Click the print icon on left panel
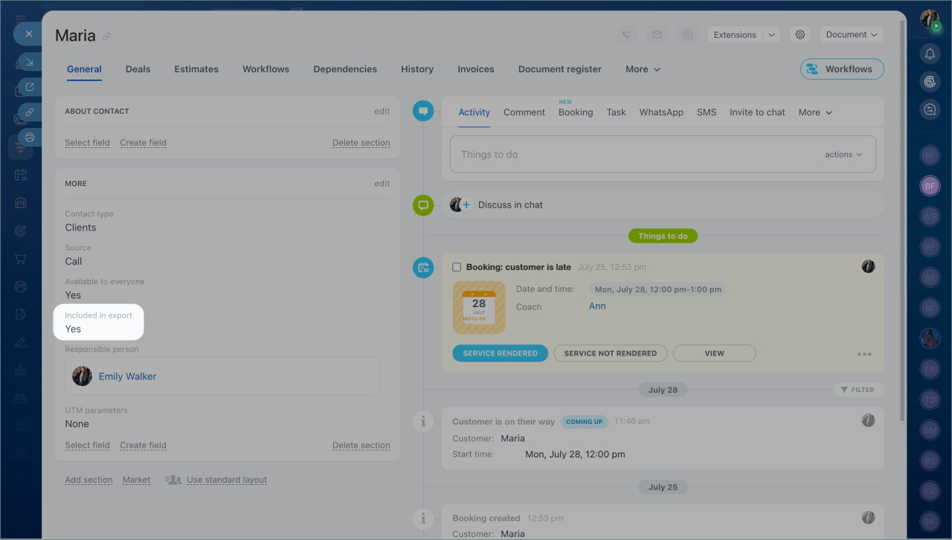 30,137
